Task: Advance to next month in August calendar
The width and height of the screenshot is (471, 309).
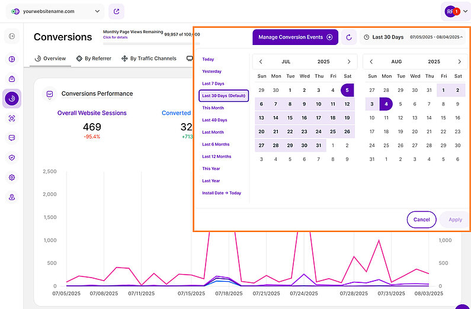Action: [x=459, y=62]
